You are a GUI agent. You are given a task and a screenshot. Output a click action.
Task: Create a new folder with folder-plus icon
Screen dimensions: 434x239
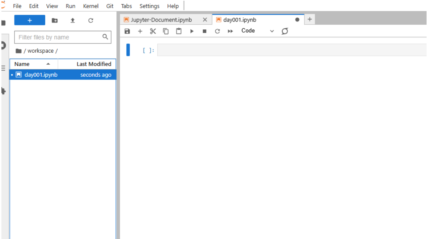coord(55,21)
